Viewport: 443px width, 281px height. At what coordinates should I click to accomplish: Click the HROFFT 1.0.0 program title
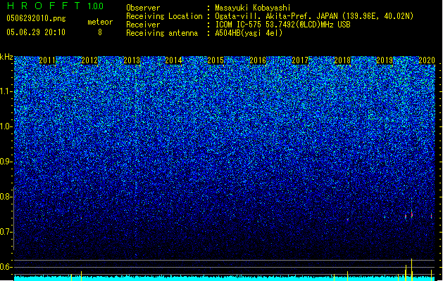click(56, 6)
